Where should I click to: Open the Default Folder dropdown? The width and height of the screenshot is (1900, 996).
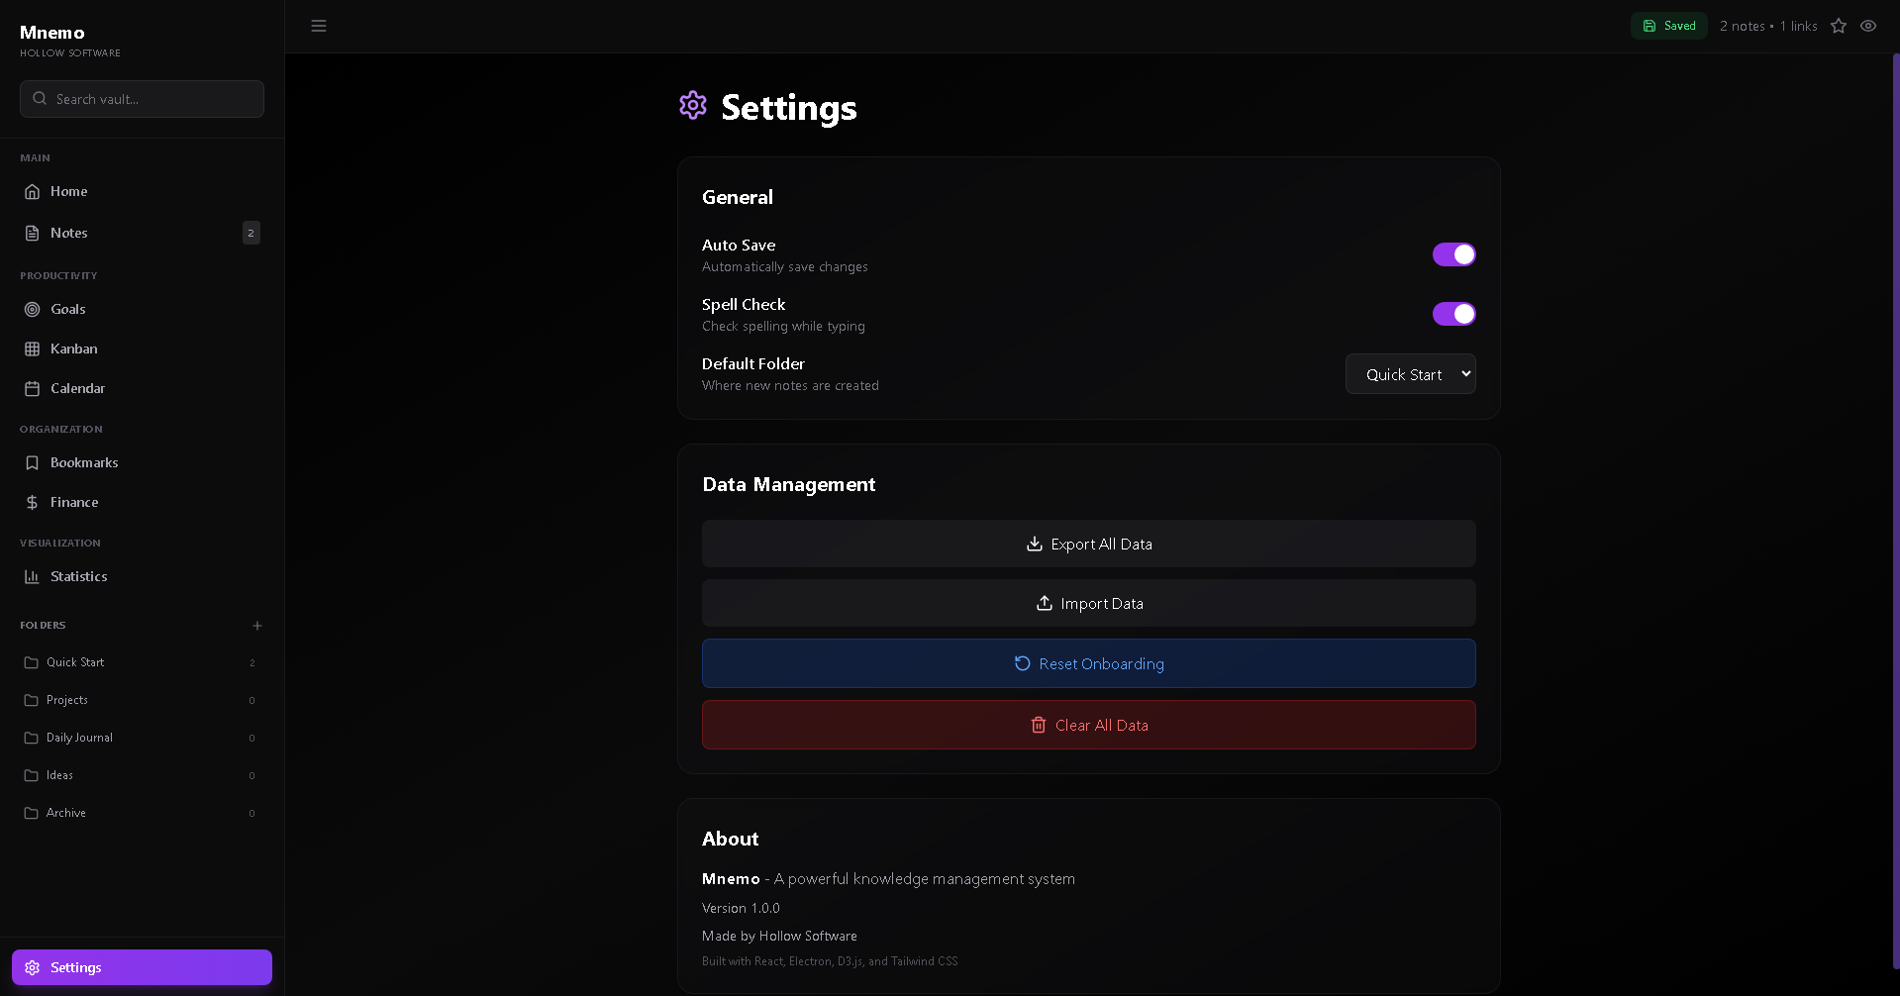click(1410, 374)
